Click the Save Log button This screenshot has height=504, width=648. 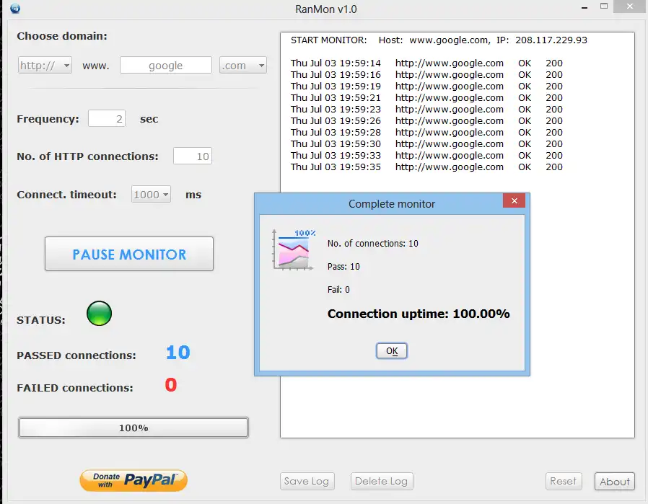pos(307,482)
